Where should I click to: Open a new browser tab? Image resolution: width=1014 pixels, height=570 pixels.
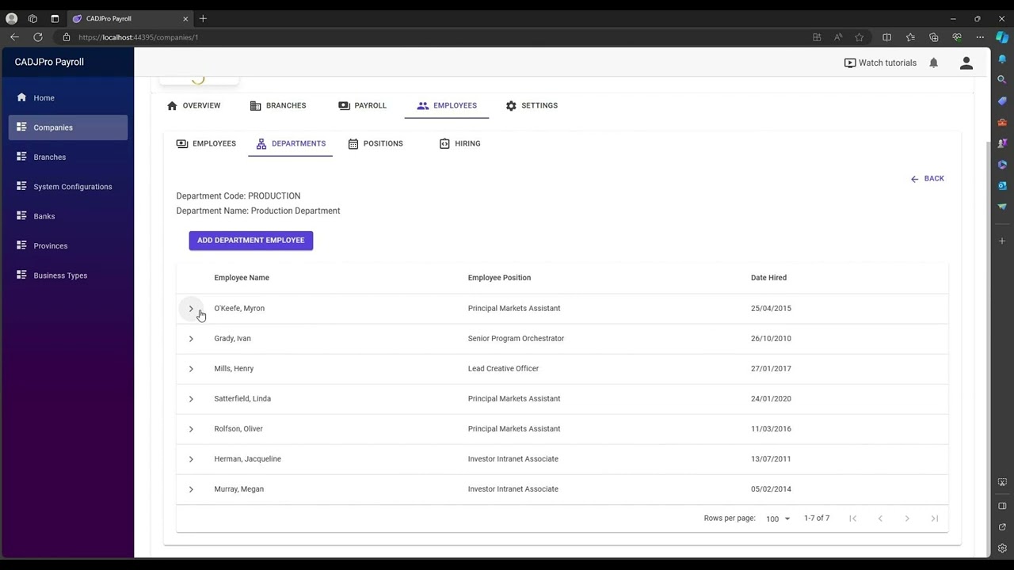pyautogui.click(x=203, y=18)
